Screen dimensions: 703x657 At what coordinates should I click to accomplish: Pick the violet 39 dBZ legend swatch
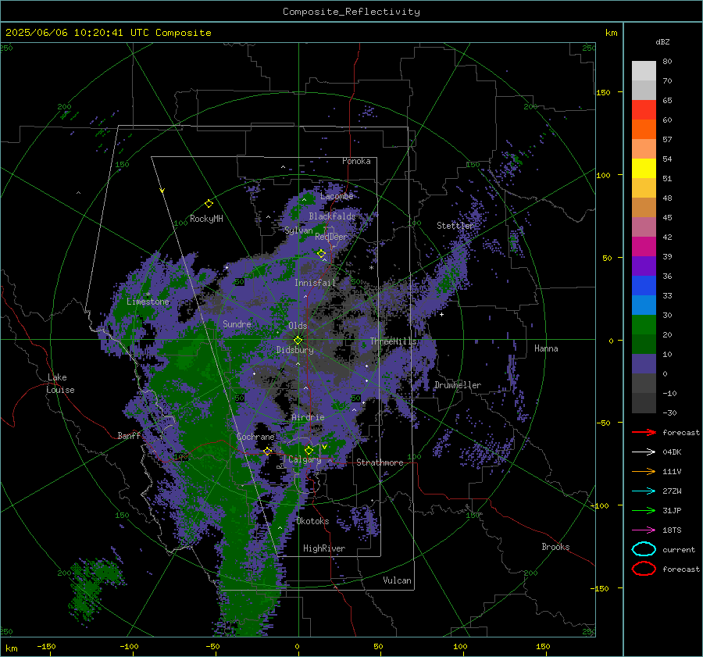(644, 266)
